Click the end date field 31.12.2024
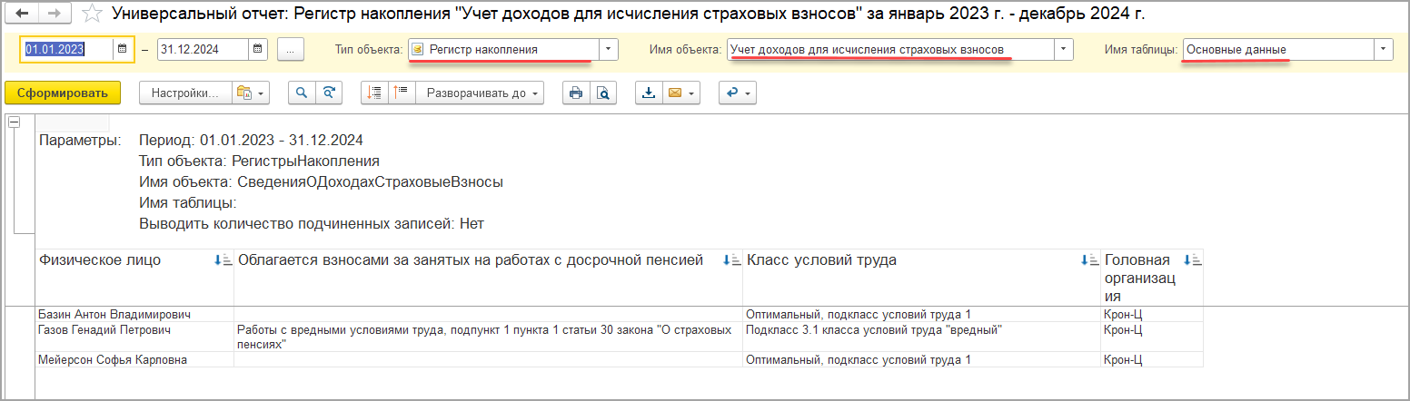Viewport: 1410px width, 401px height. (203, 50)
